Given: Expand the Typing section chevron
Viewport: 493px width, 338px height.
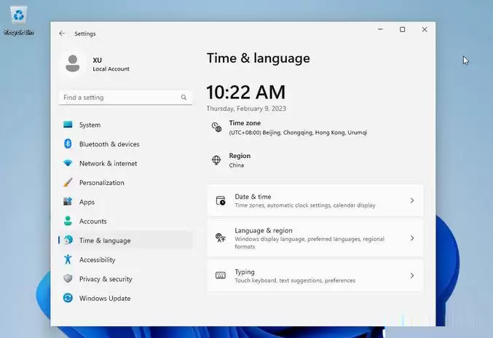Looking at the screenshot, I should tap(412, 276).
